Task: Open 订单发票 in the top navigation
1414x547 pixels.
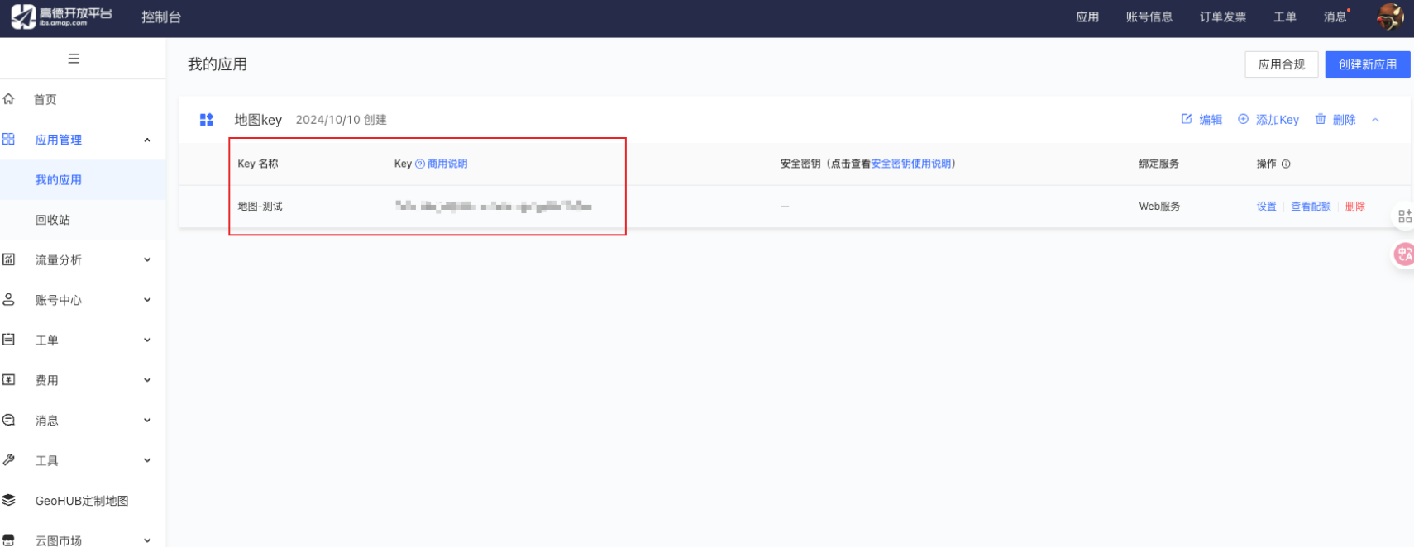Action: [x=1222, y=17]
